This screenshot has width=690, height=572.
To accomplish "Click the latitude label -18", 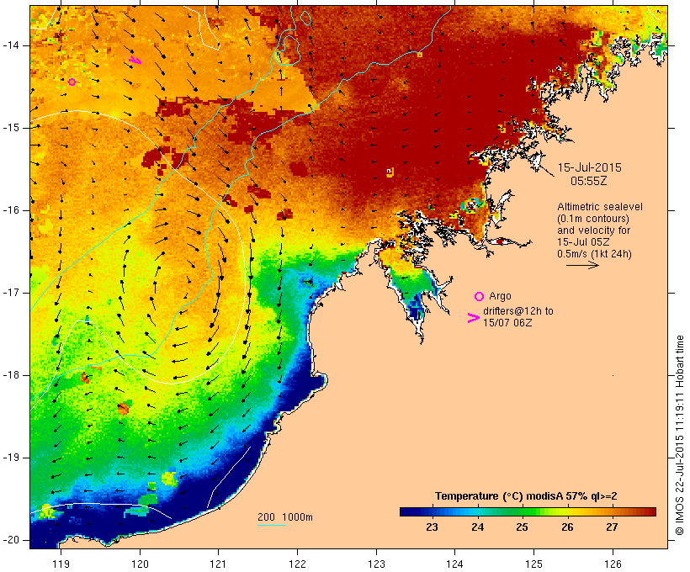I will tap(11, 375).
